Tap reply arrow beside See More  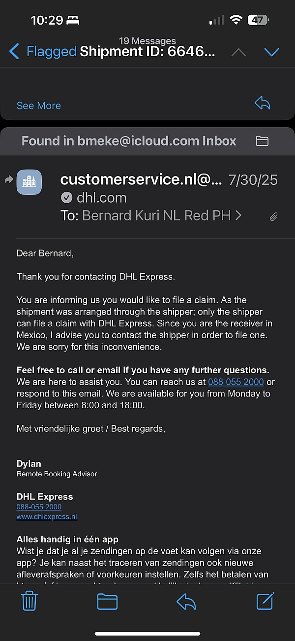[x=263, y=104]
